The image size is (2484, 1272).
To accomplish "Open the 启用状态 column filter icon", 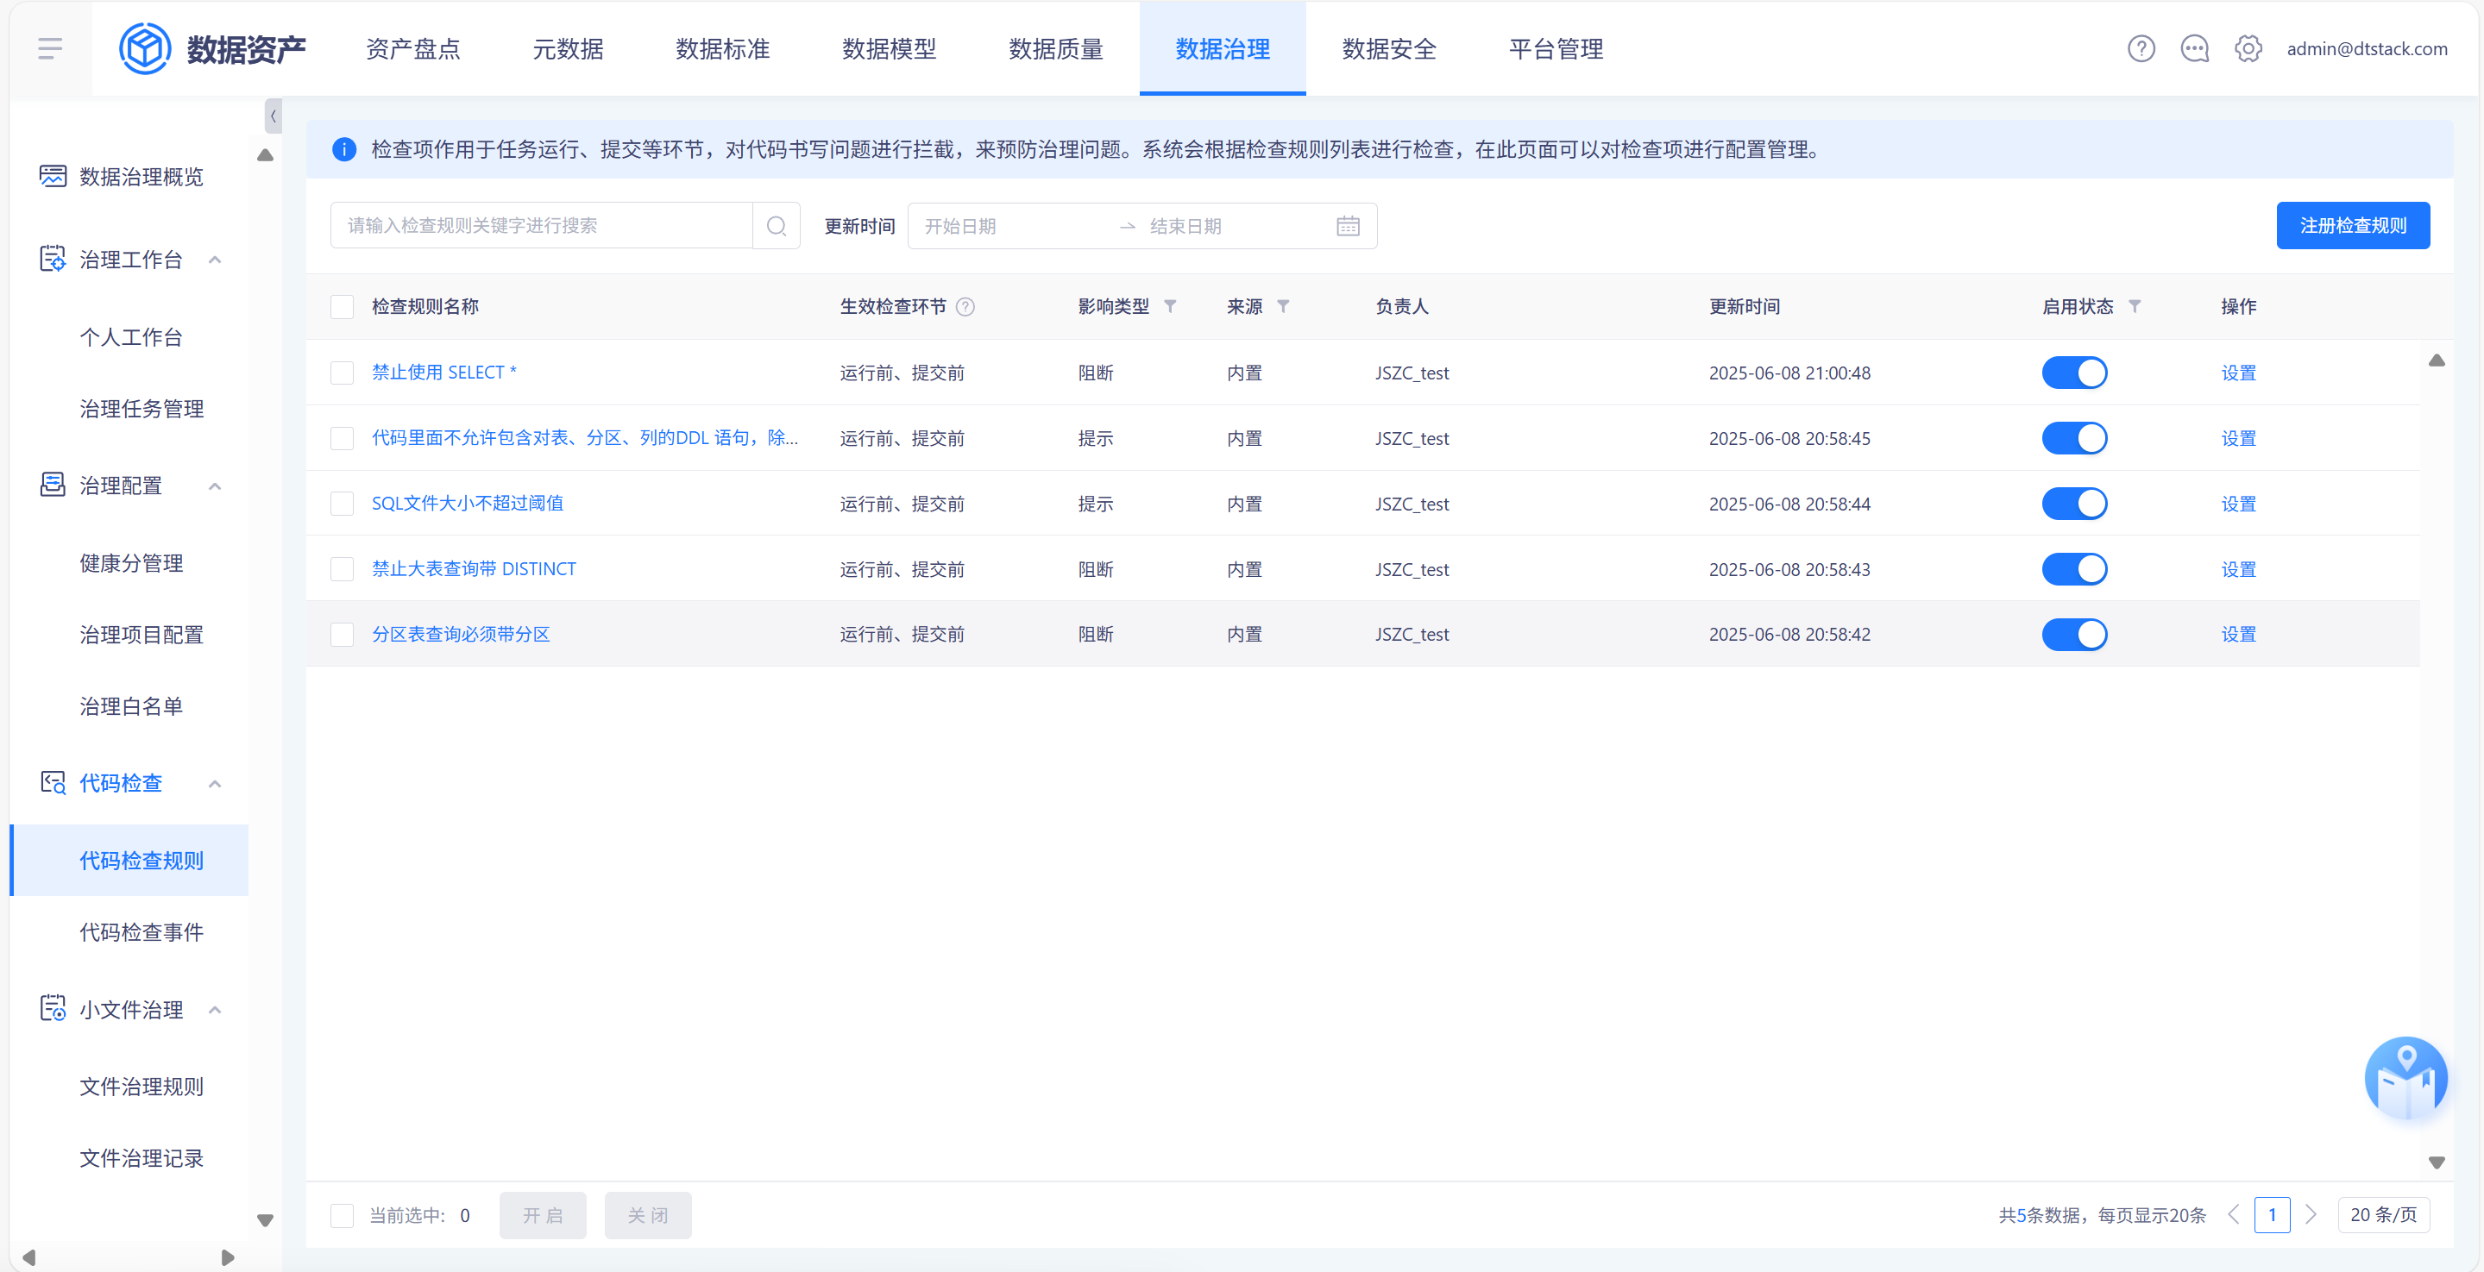I will tap(2135, 306).
